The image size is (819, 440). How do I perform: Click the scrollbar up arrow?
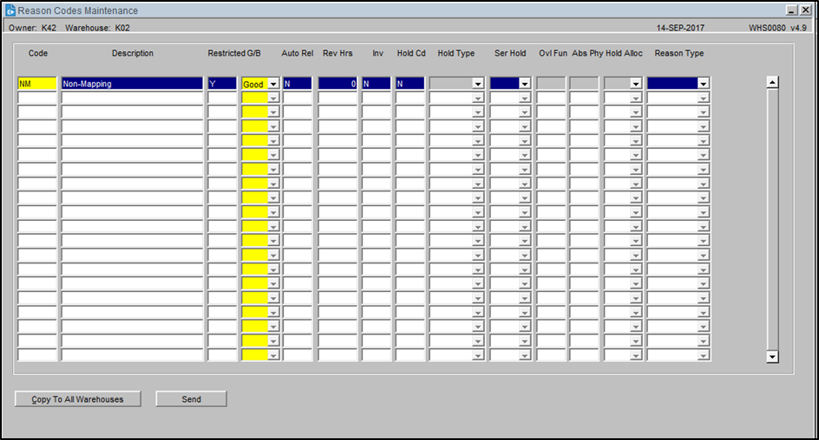point(772,81)
